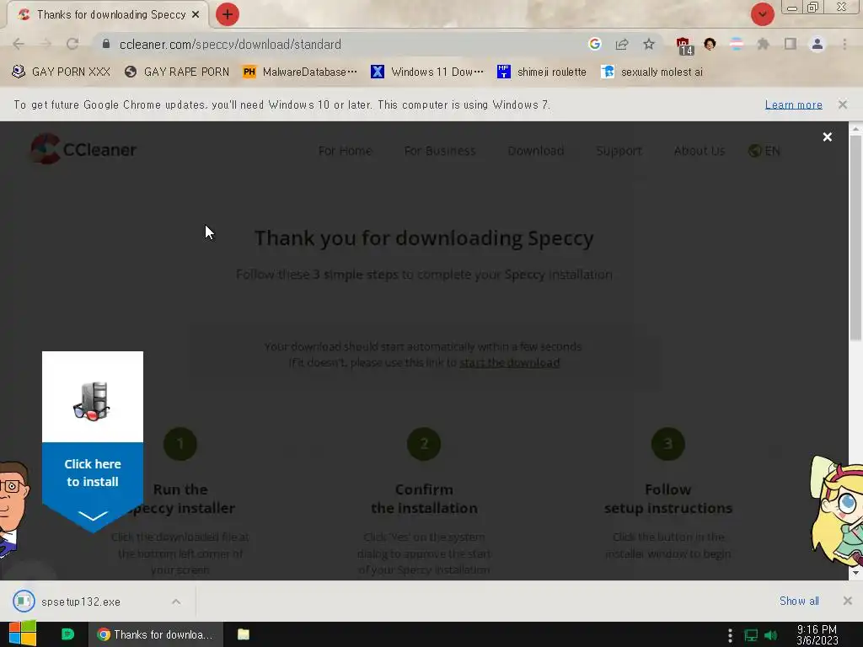This screenshot has height=647, width=863.
Task: Open the MalwareDatabase bookmark
Action: point(300,72)
